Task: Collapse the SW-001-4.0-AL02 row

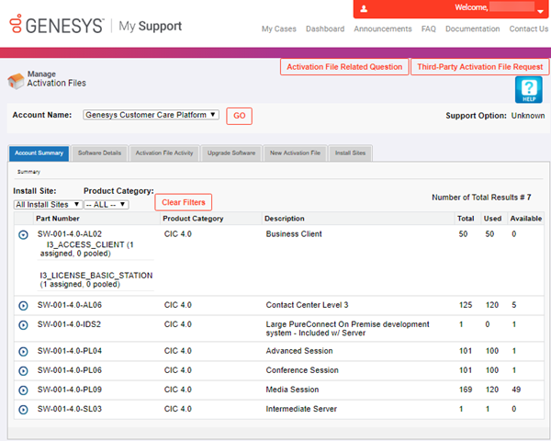Action: tap(23, 234)
